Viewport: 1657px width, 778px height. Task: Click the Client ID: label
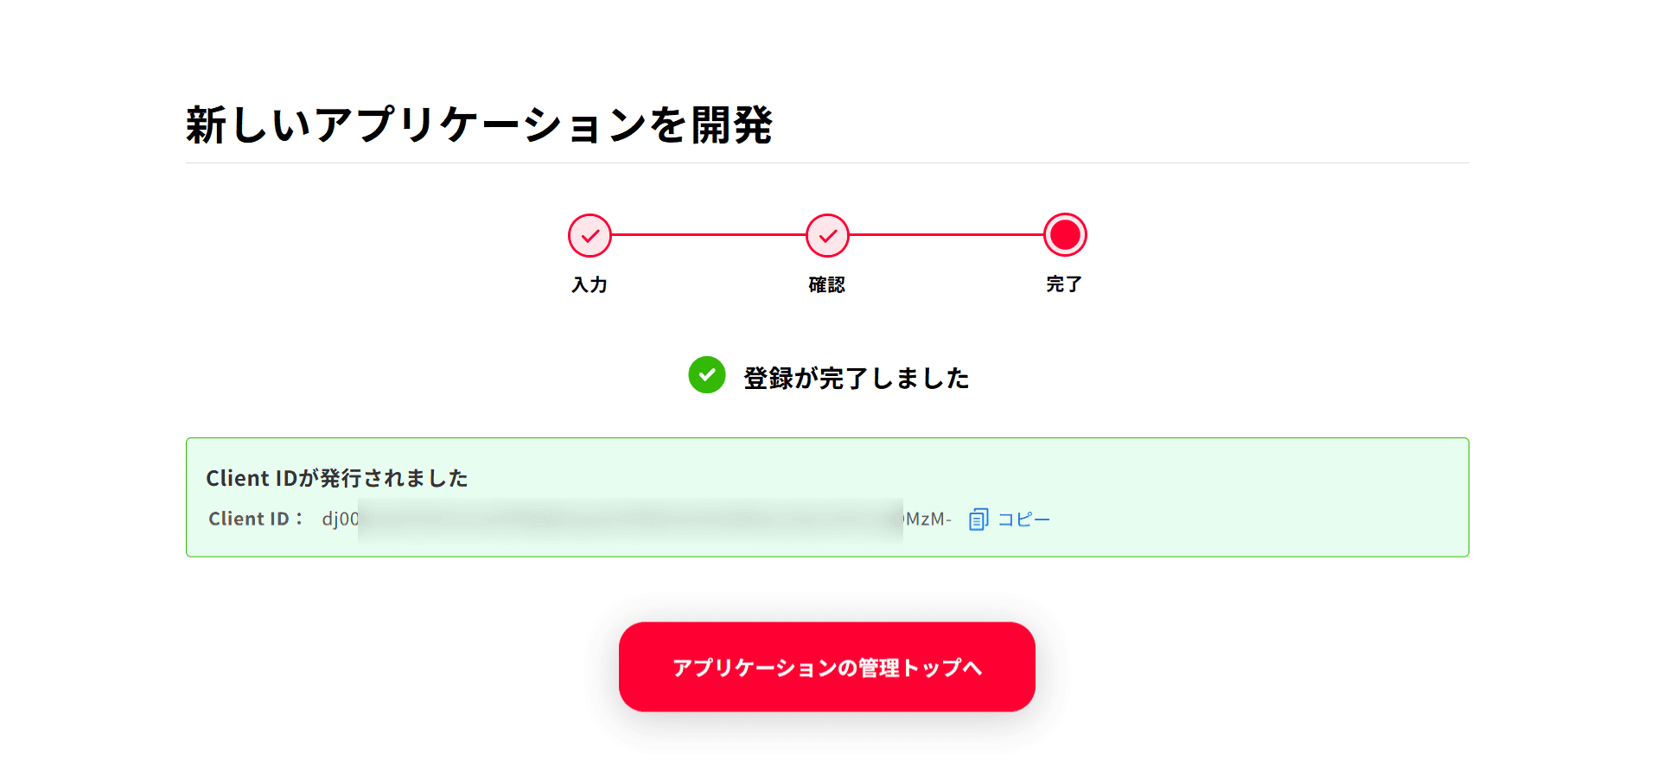pyautogui.click(x=256, y=519)
